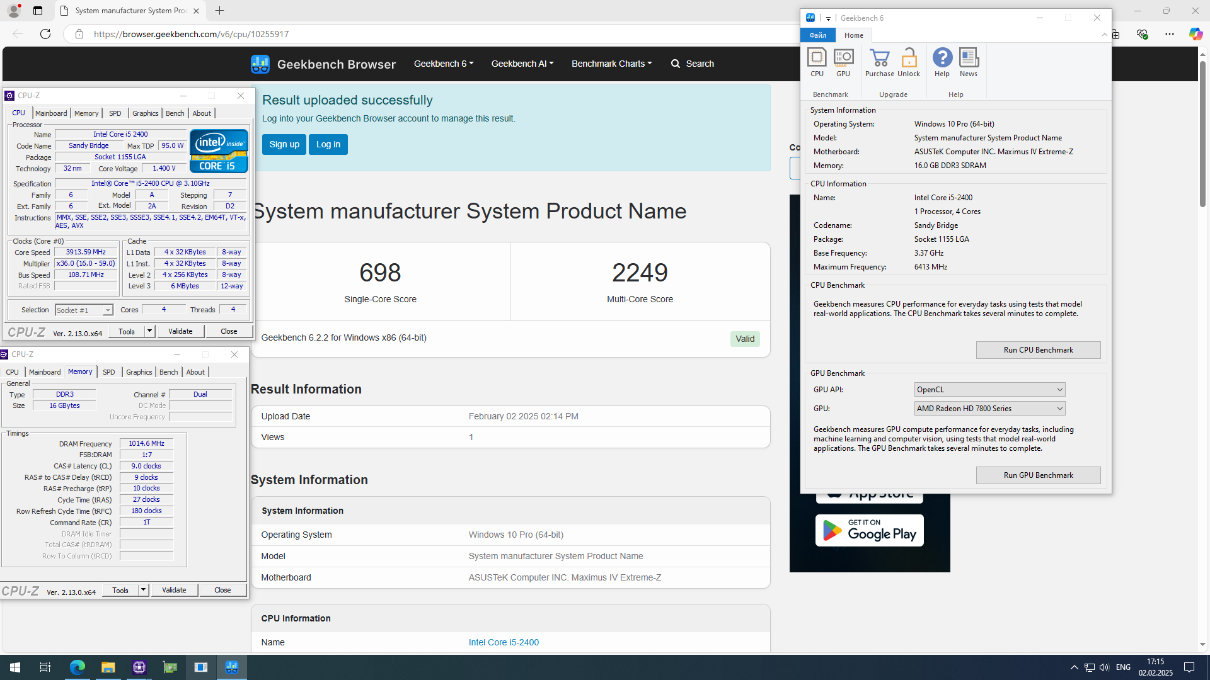Viewport: 1210px width, 680px height.
Task: Open the Help question mark icon
Action: pyautogui.click(x=942, y=62)
